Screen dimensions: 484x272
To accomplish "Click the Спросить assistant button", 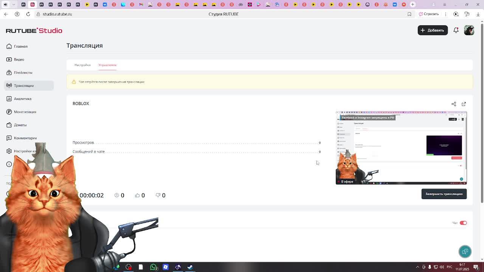I will click(429, 14).
